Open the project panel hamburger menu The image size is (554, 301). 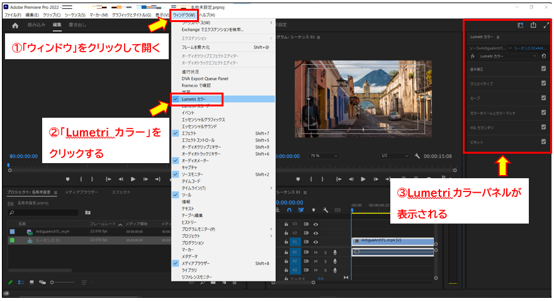[x=55, y=193]
